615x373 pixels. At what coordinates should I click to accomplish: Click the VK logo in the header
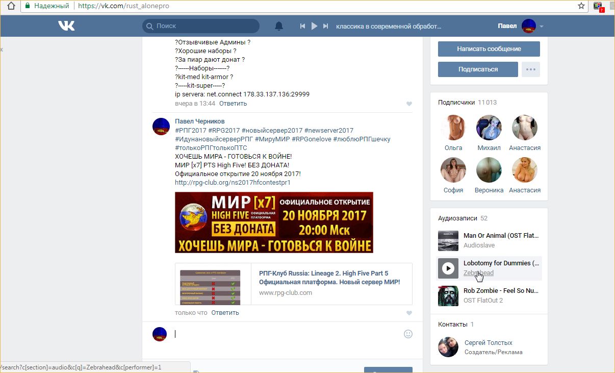click(x=66, y=26)
